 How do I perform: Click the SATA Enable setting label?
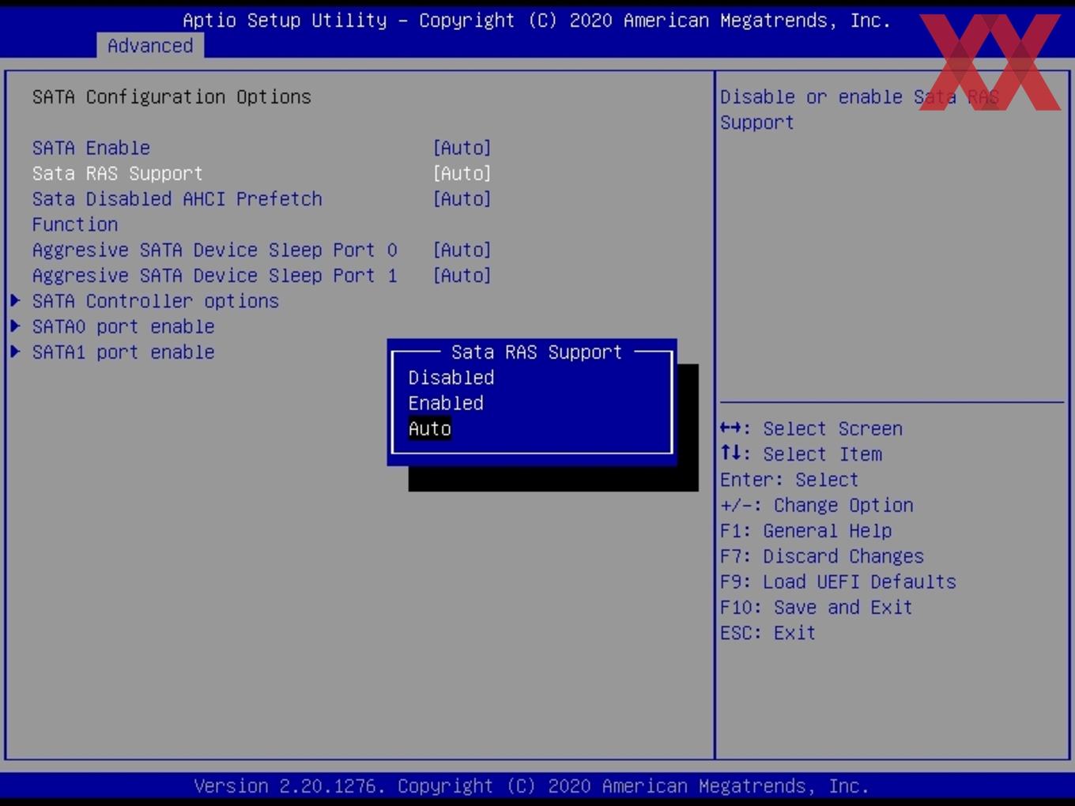[91, 148]
